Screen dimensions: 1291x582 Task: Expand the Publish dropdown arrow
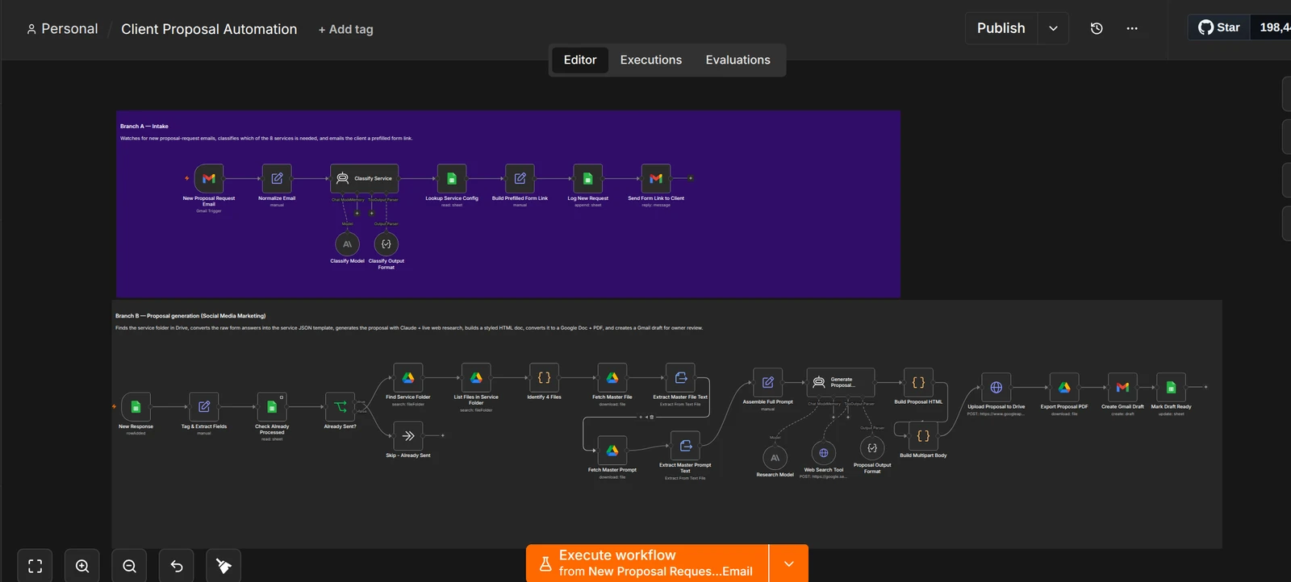point(1053,28)
